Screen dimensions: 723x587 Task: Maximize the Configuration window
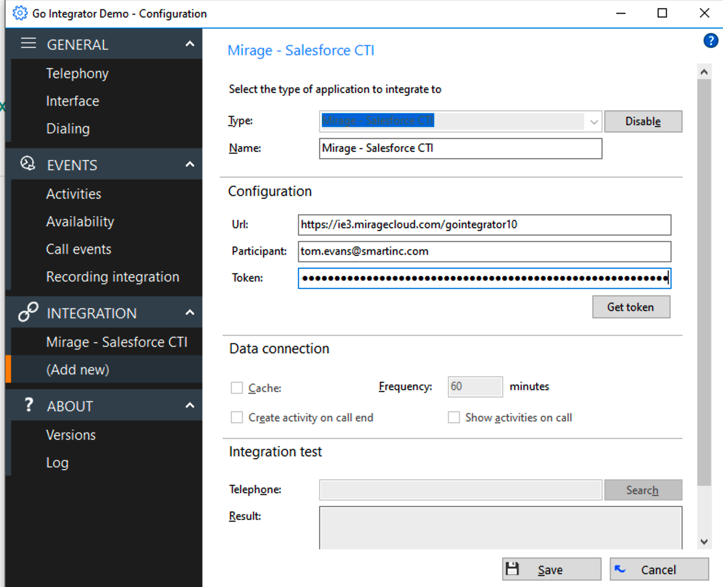[x=662, y=13]
